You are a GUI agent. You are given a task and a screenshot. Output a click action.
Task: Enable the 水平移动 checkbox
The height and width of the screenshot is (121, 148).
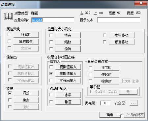pyautogui.click(x=104, y=35)
